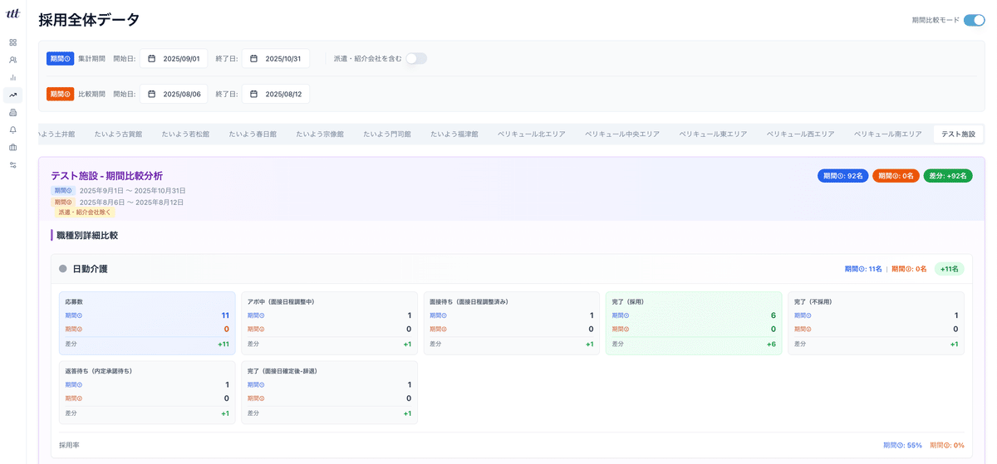The image size is (997, 464).
Task: Click the 比較期間 start date field 2025/08/06
Action: tap(174, 94)
